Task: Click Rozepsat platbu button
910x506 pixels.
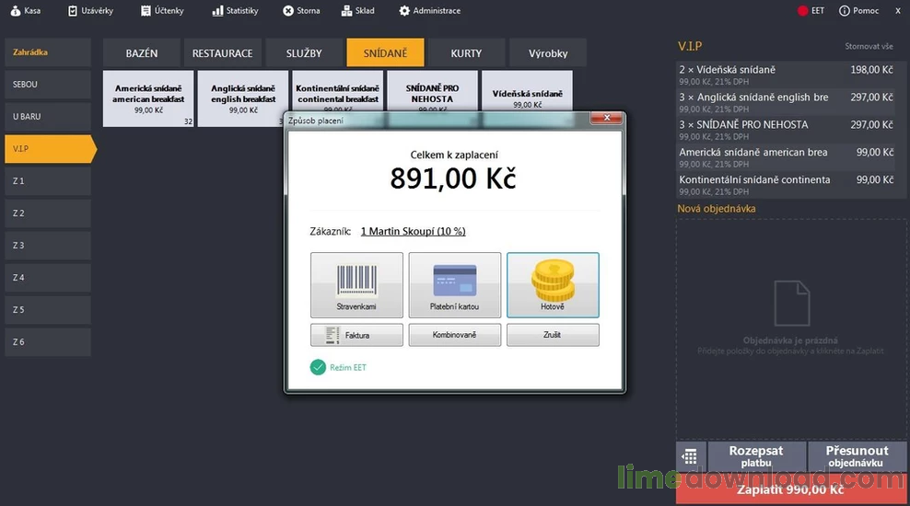Action: (756, 456)
